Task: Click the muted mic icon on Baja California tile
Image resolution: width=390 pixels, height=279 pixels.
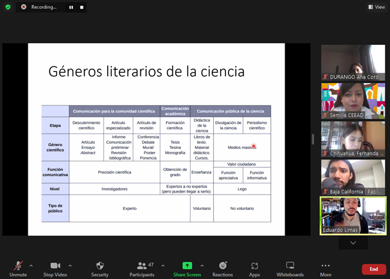Action: pos(325,192)
